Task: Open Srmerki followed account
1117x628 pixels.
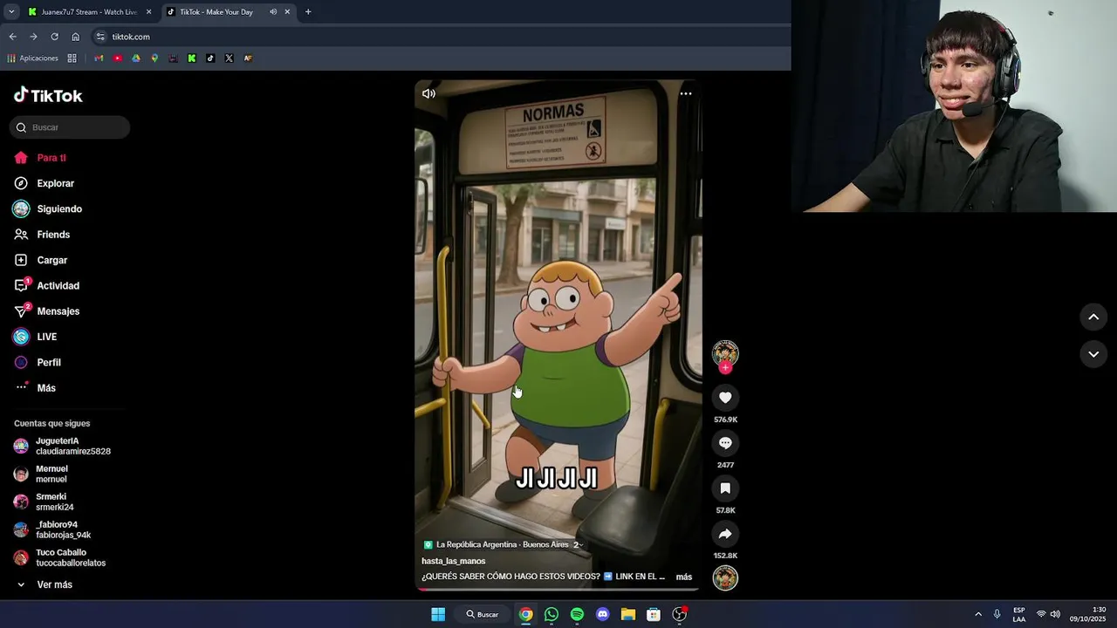Action: [45, 502]
